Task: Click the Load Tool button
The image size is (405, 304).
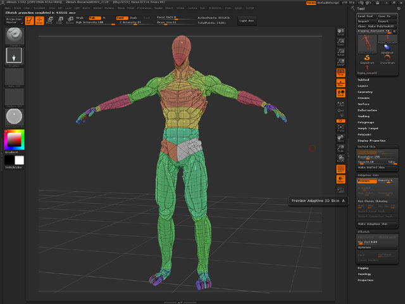Action: pyautogui.click(x=366, y=16)
